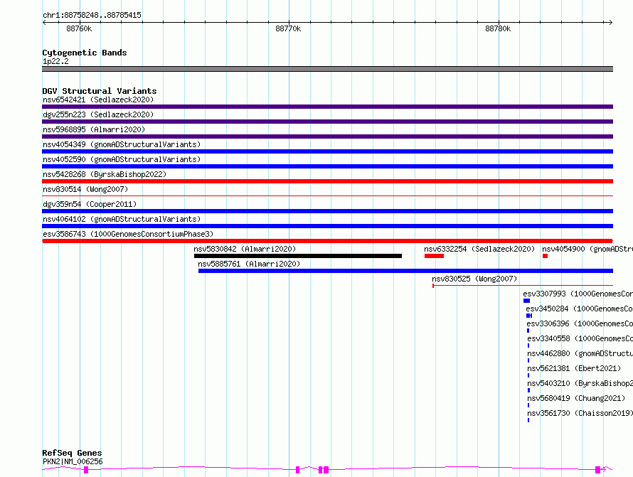
Task: Click the 88770k ruler label
Action: (x=288, y=28)
